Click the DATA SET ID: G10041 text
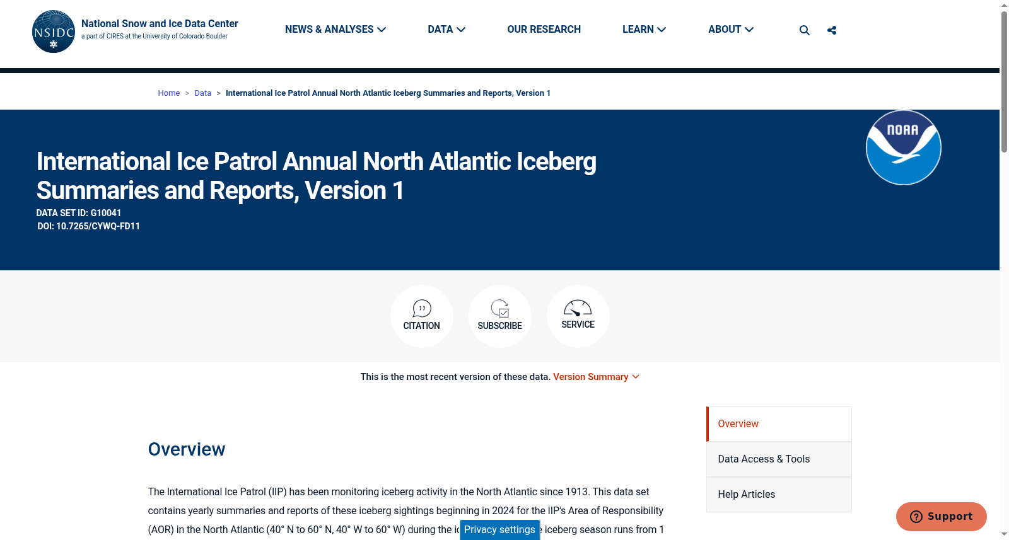 (79, 213)
